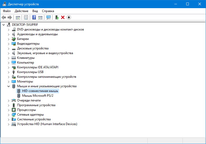
Task: Toggle the console tree pane icon
Action: (x=18, y=18)
